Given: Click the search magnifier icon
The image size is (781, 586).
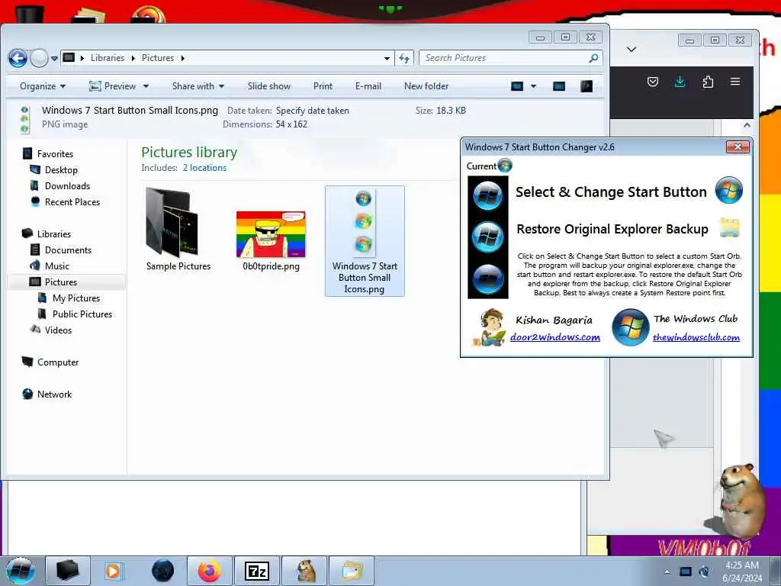Looking at the screenshot, I should click(x=593, y=58).
